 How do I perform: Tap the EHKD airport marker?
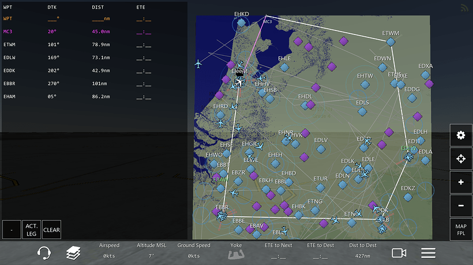[241, 22]
